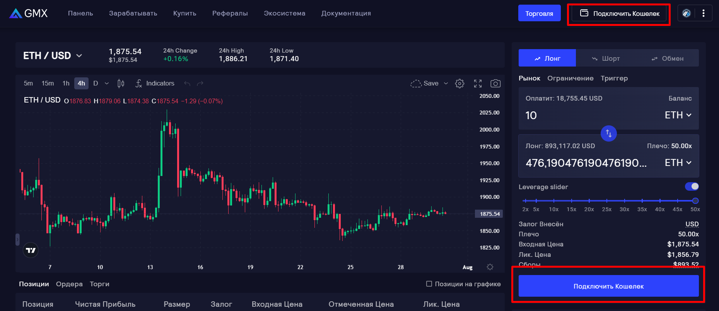Click the GMX logo
719x311 pixels.
tap(28, 14)
